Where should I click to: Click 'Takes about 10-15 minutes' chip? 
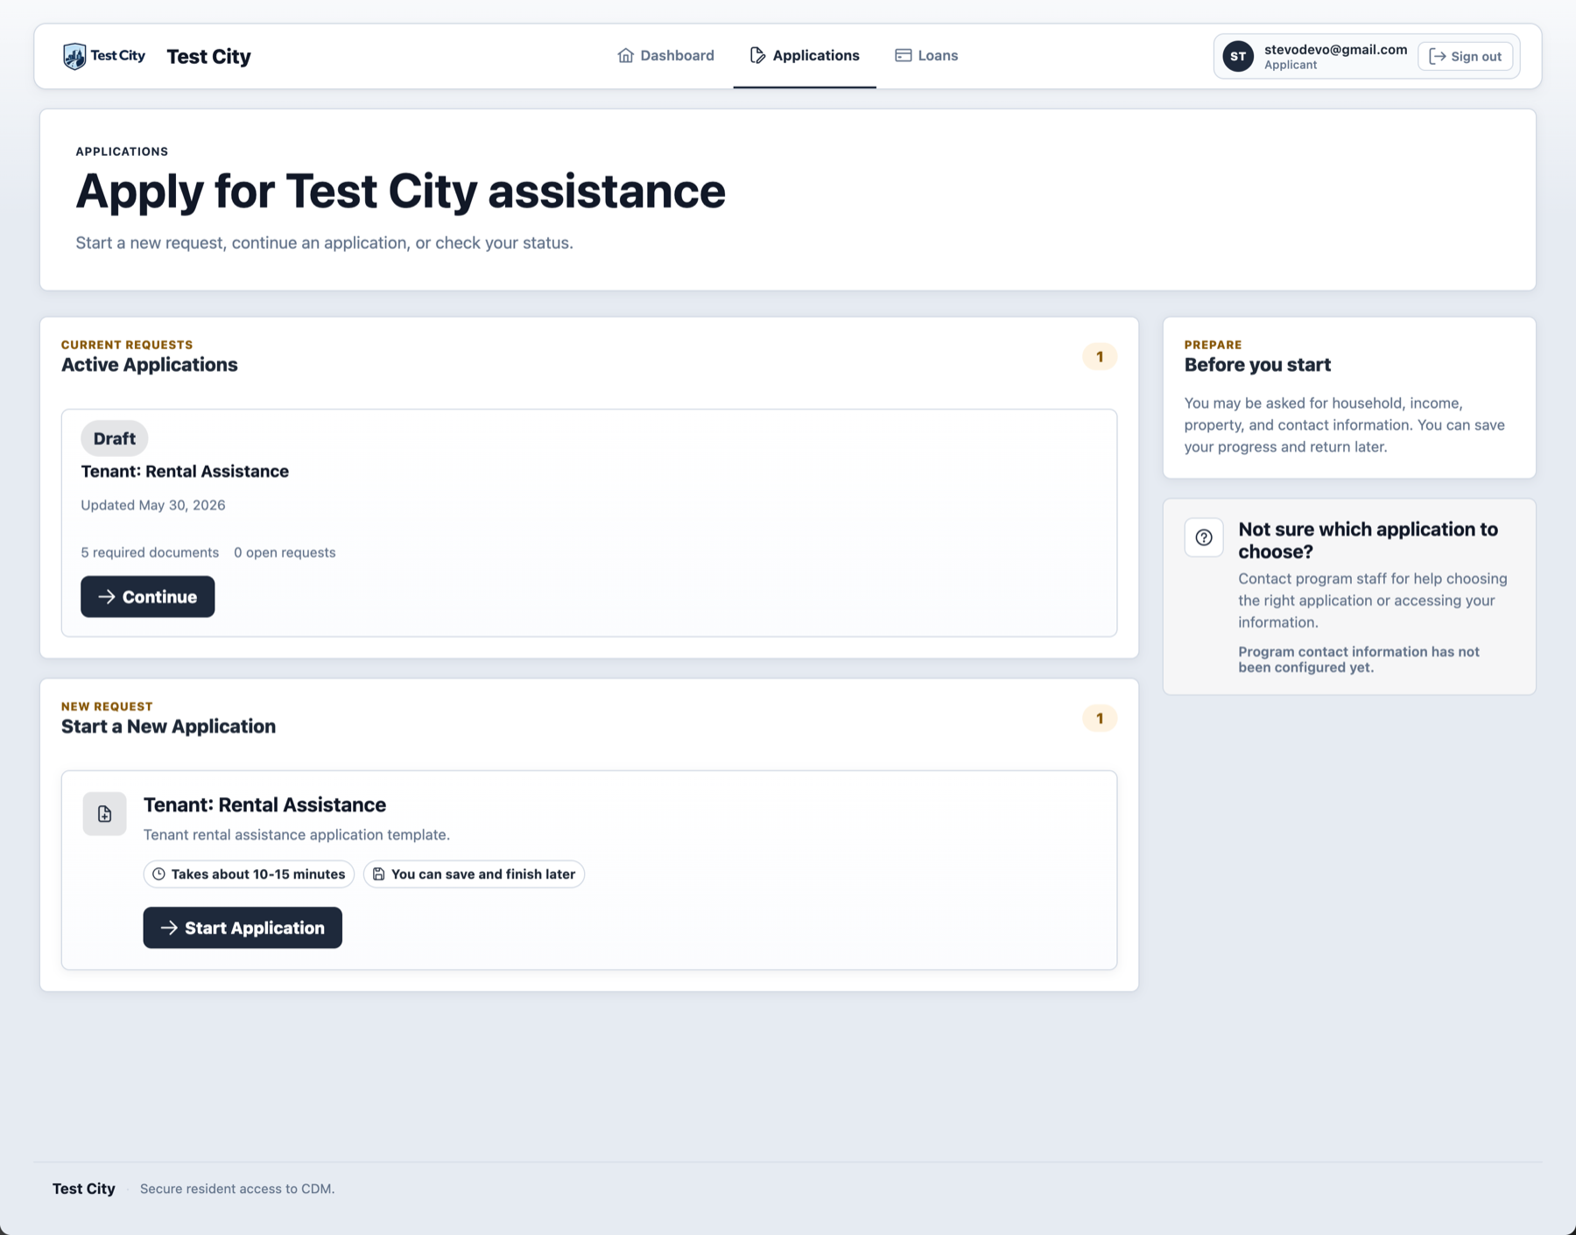249,874
